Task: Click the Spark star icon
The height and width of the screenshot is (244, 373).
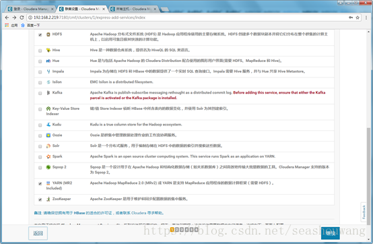Action: [48, 156]
